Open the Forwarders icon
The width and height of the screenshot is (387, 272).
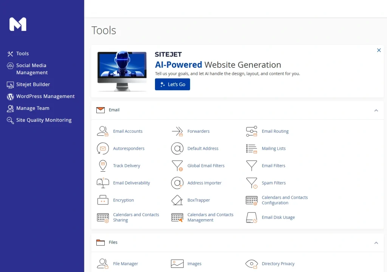[177, 131]
